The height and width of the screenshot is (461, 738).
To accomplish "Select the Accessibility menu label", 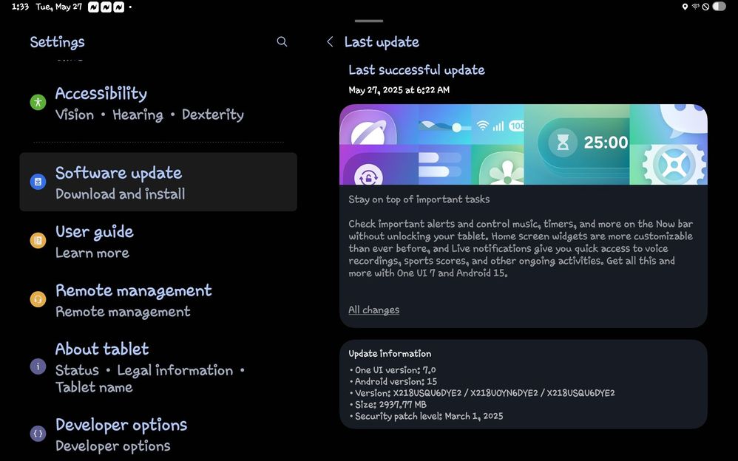I will pos(101,94).
